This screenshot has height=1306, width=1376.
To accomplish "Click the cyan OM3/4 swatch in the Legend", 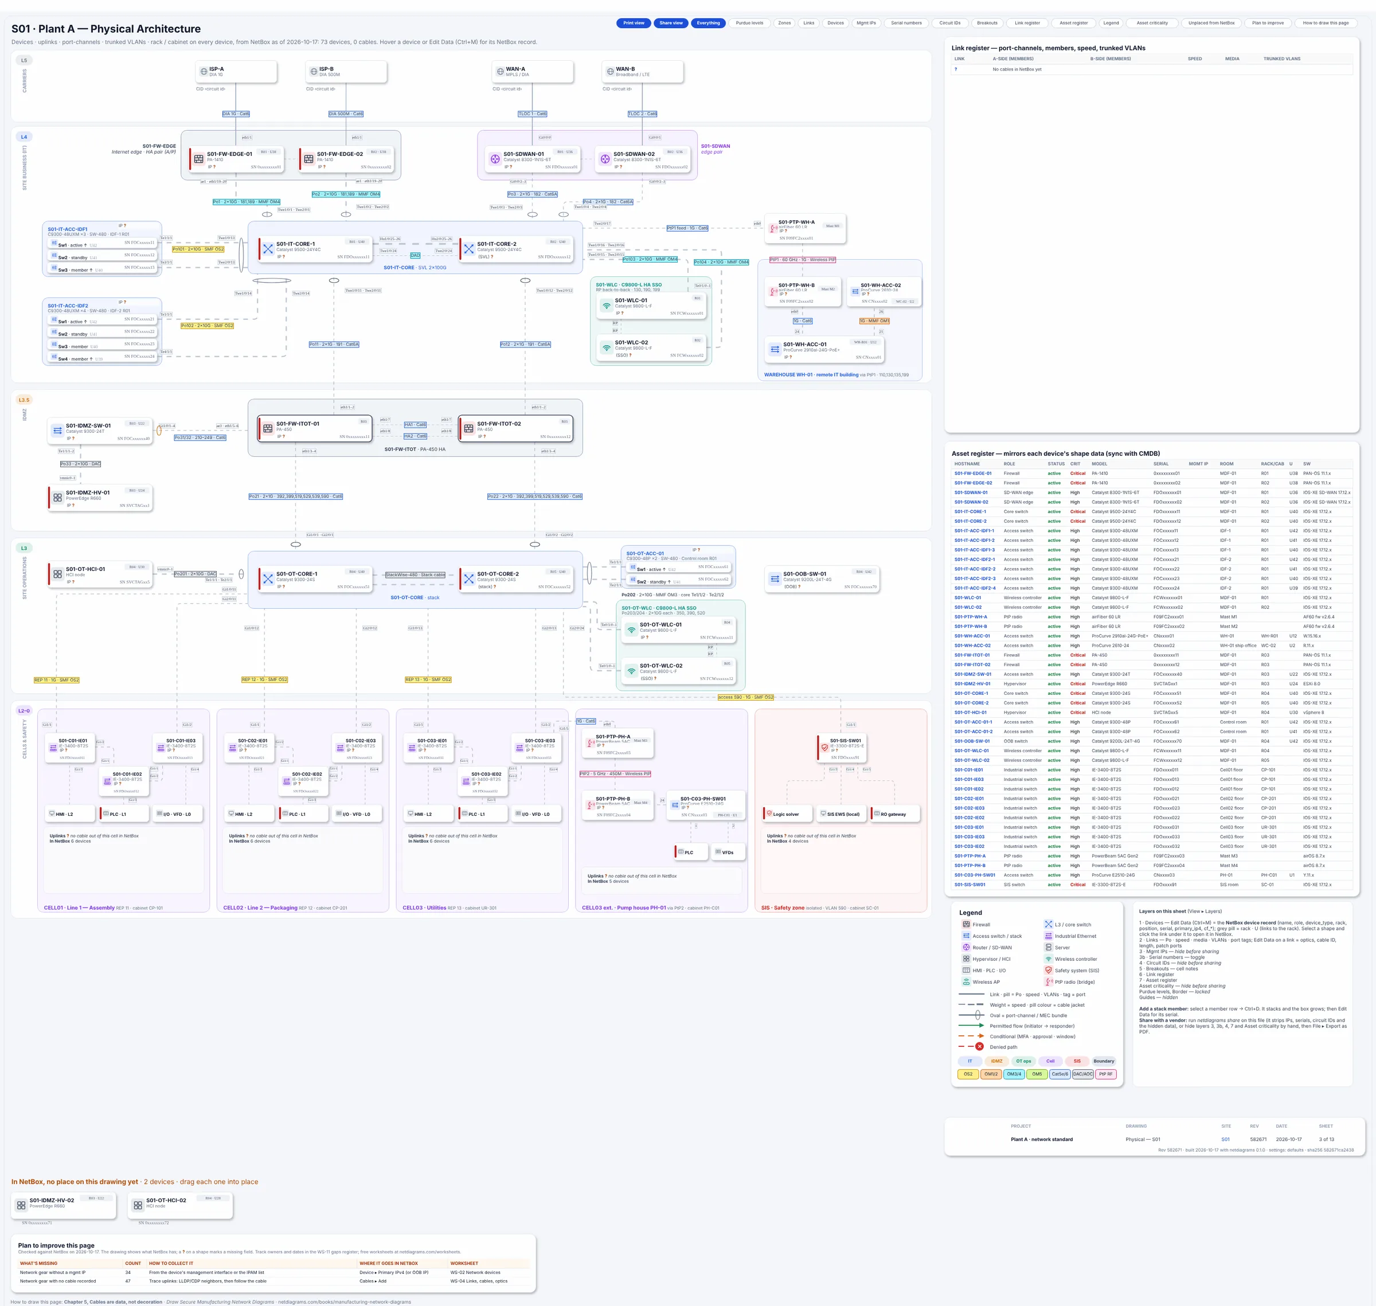I will (1014, 1074).
